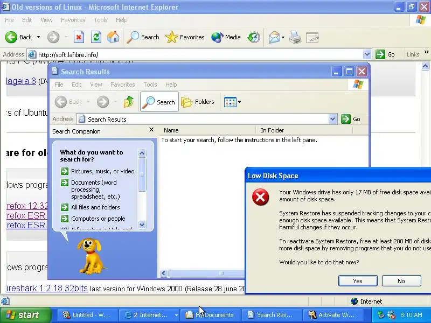The width and height of the screenshot is (431, 323).
Task: Search for Pictures, music, or video
Action: point(98,171)
